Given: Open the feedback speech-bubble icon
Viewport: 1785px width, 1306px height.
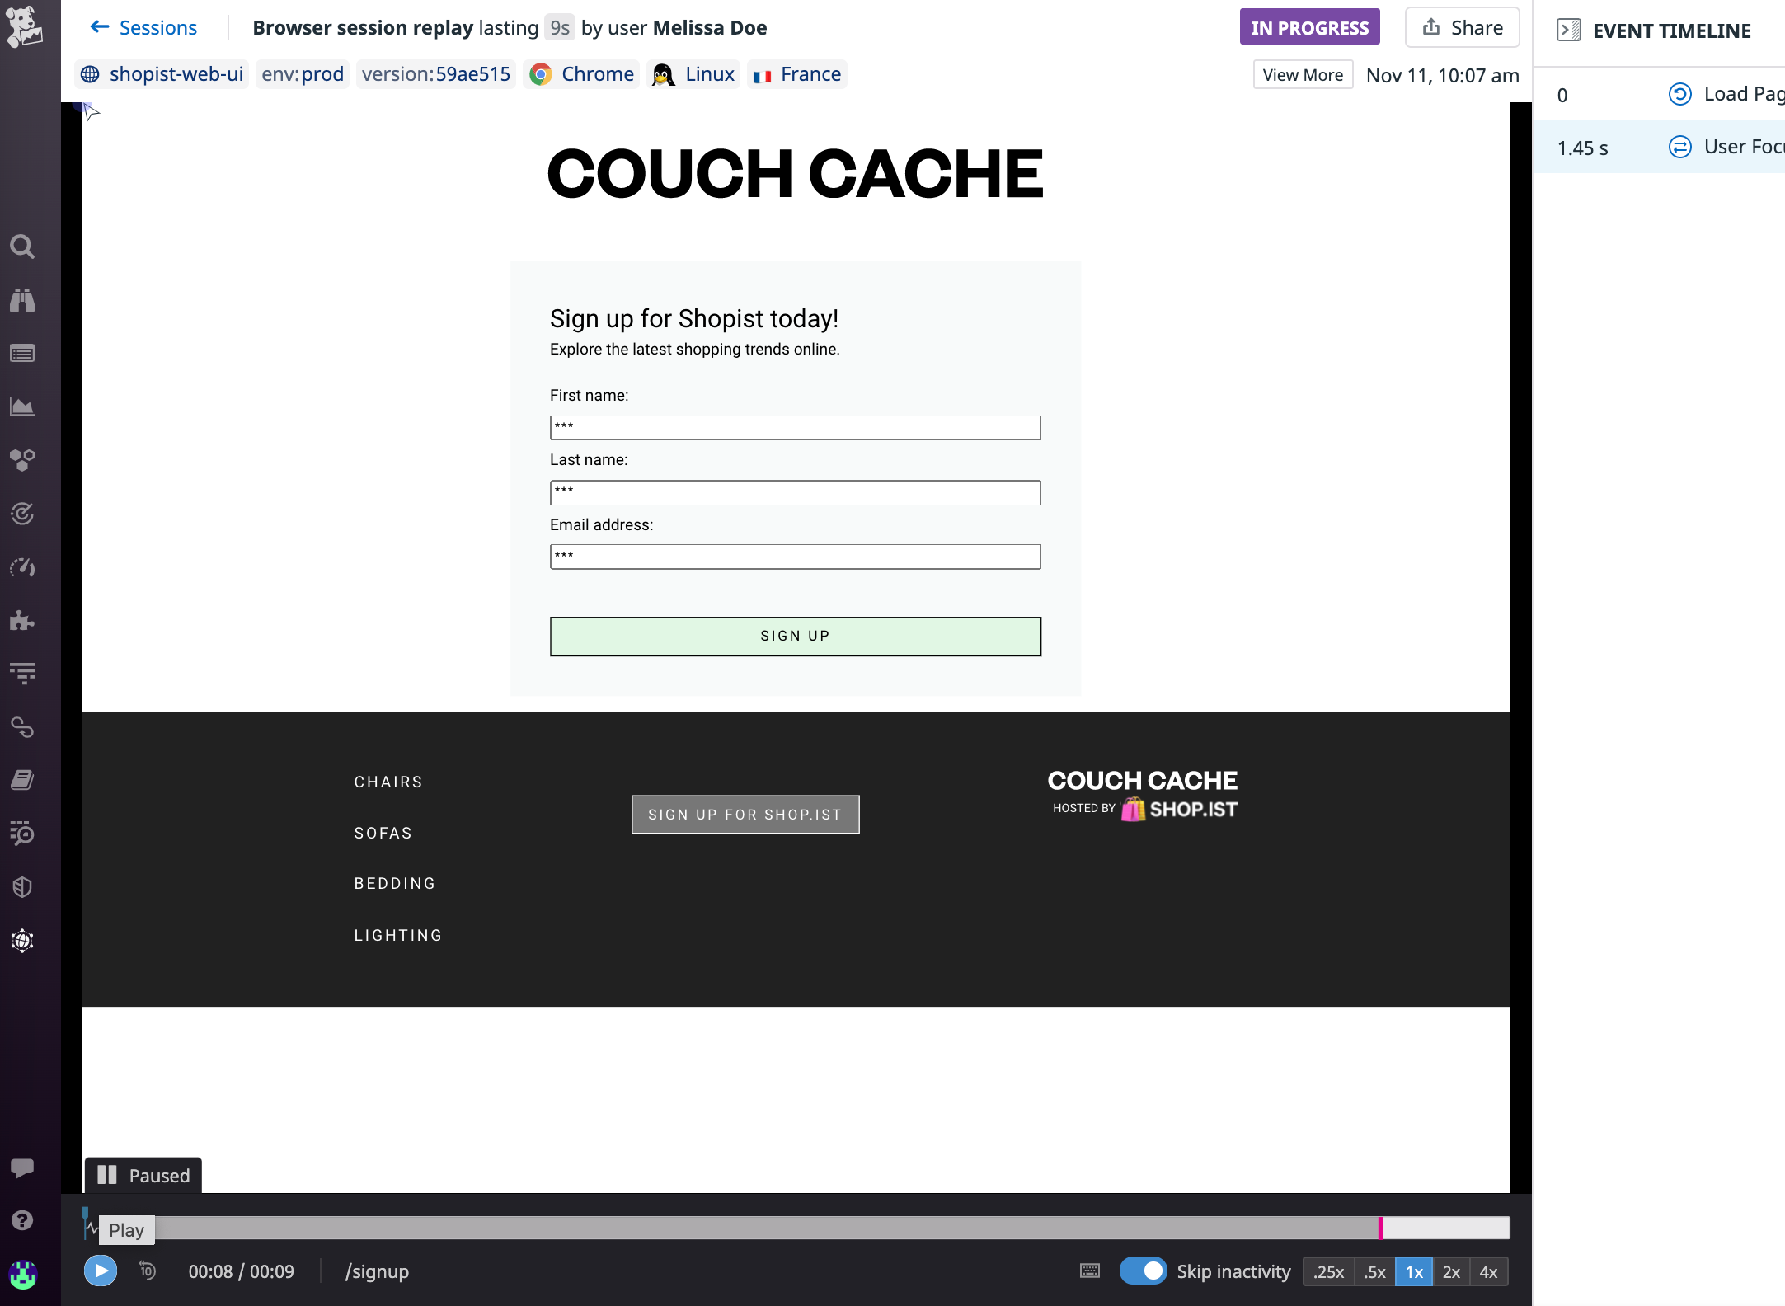Looking at the screenshot, I should (22, 1167).
